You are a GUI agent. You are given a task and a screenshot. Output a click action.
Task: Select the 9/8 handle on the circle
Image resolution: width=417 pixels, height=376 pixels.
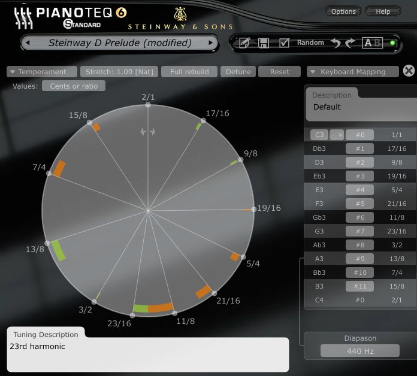[x=241, y=160]
